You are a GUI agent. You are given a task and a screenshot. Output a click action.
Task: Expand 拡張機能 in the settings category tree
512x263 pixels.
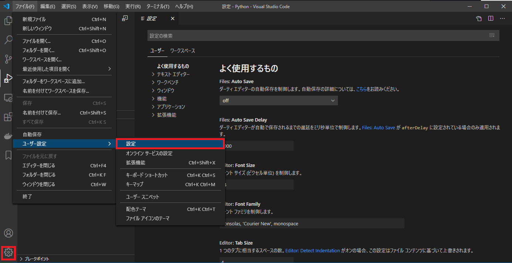164,115
